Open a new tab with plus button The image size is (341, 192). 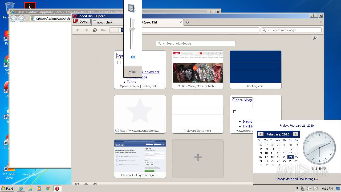(x=188, y=22)
